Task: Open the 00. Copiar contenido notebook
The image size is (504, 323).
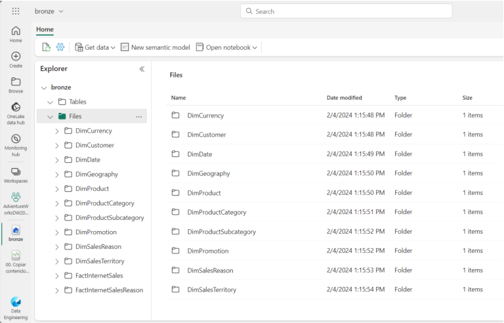Action: click(16, 261)
